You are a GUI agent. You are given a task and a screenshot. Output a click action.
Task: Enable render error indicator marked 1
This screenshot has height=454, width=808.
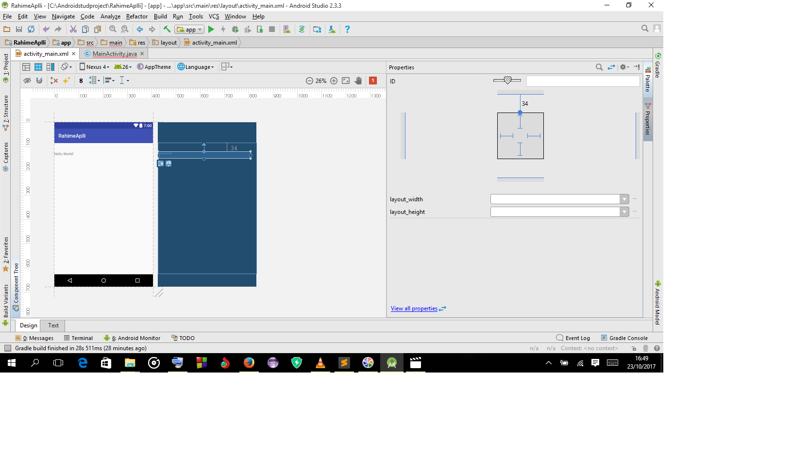[x=373, y=81]
